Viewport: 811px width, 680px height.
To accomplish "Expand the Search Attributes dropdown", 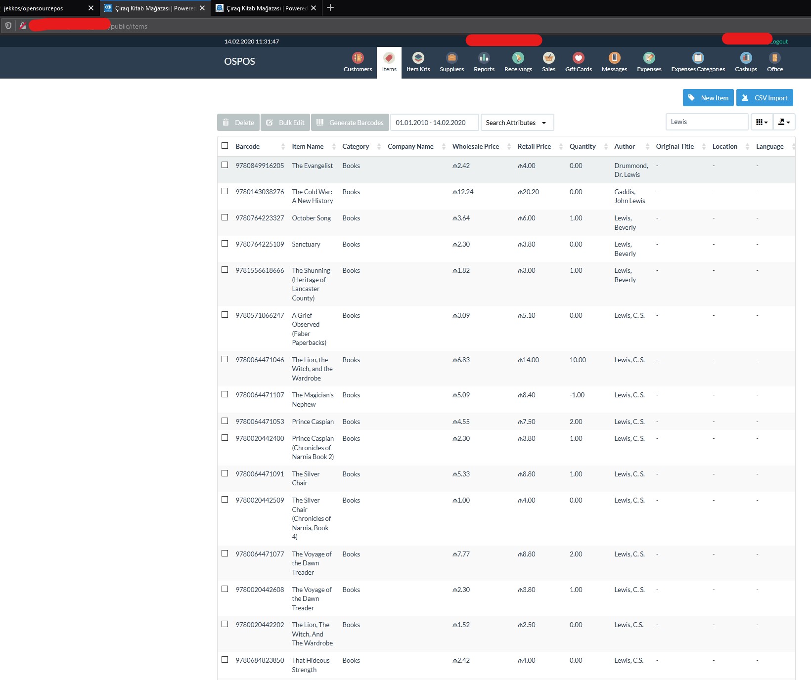I will pos(517,123).
